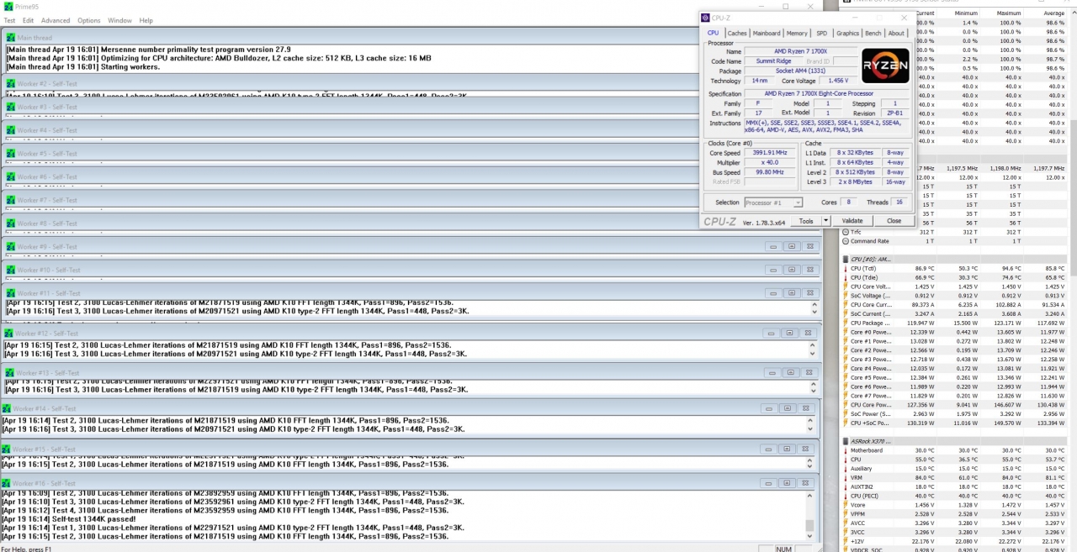Image resolution: width=1077 pixels, height=552 pixels.
Task: Click the Worker #16 scroll down arrow
Action: 811,534
